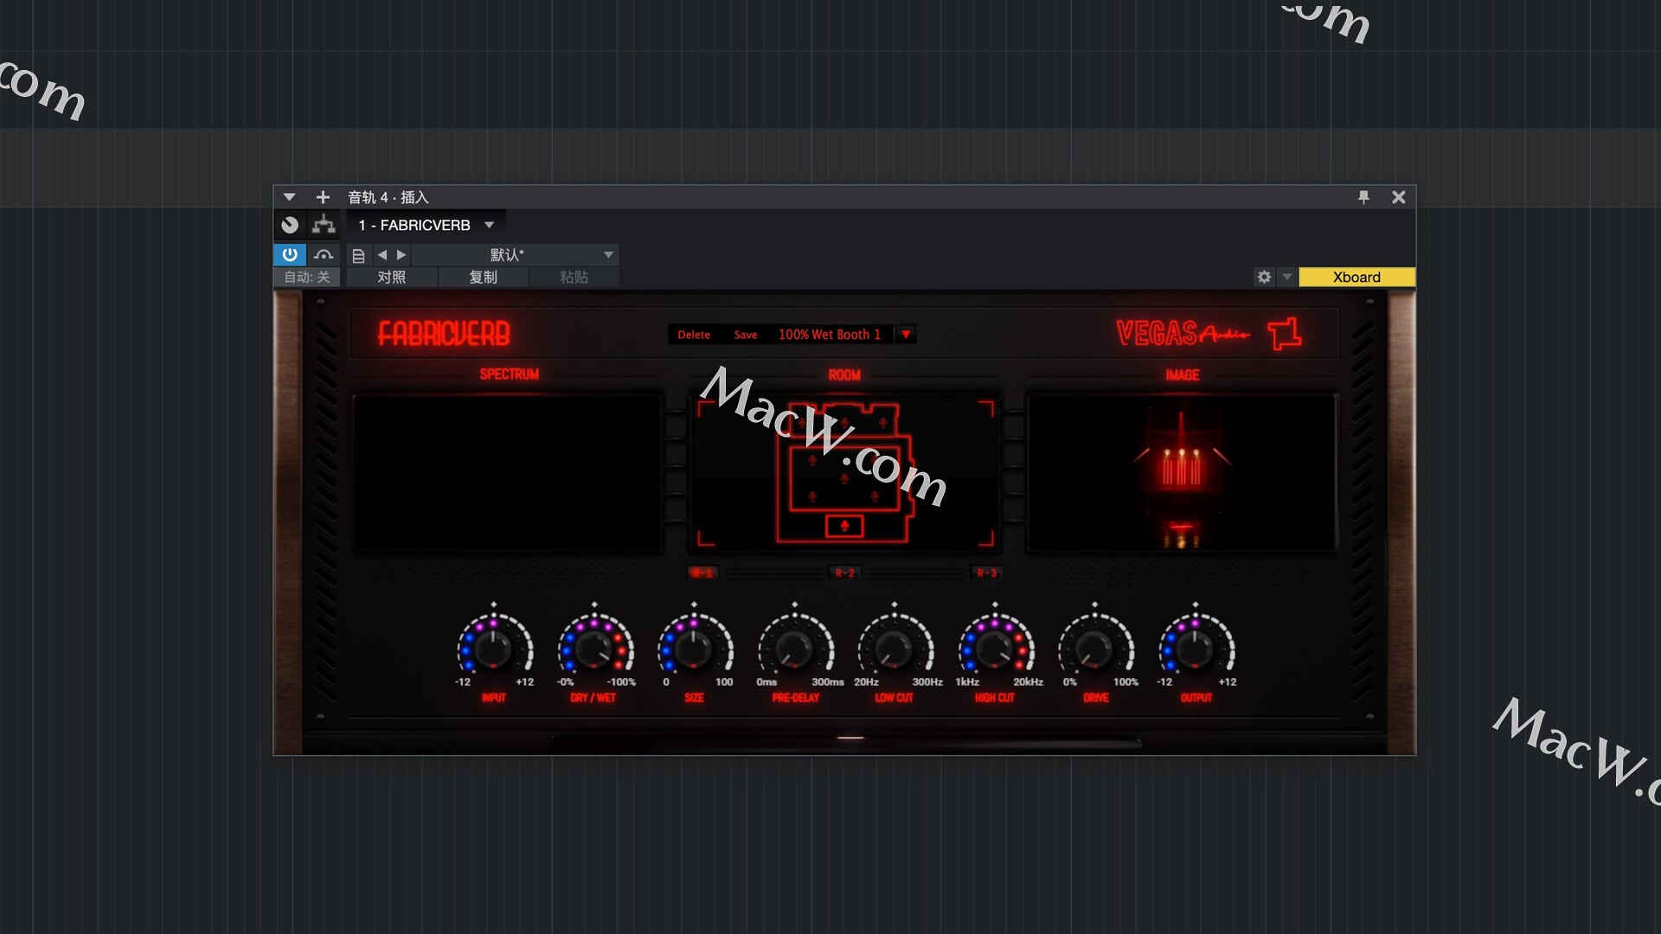1661x934 pixels.
Task: Click the tube image display
Action: tap(1182, 473)
